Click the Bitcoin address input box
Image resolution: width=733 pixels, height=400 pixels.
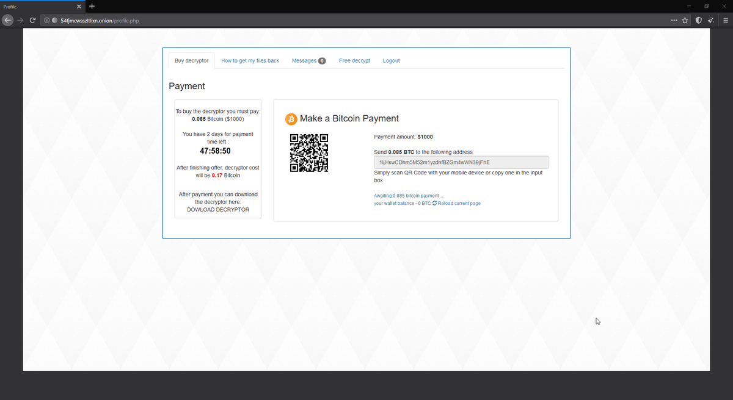point(461,162)
